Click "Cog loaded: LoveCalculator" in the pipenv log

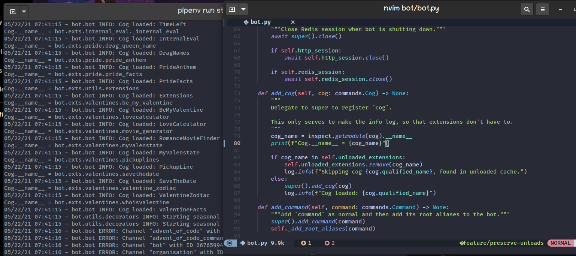[x=163, y=124]
